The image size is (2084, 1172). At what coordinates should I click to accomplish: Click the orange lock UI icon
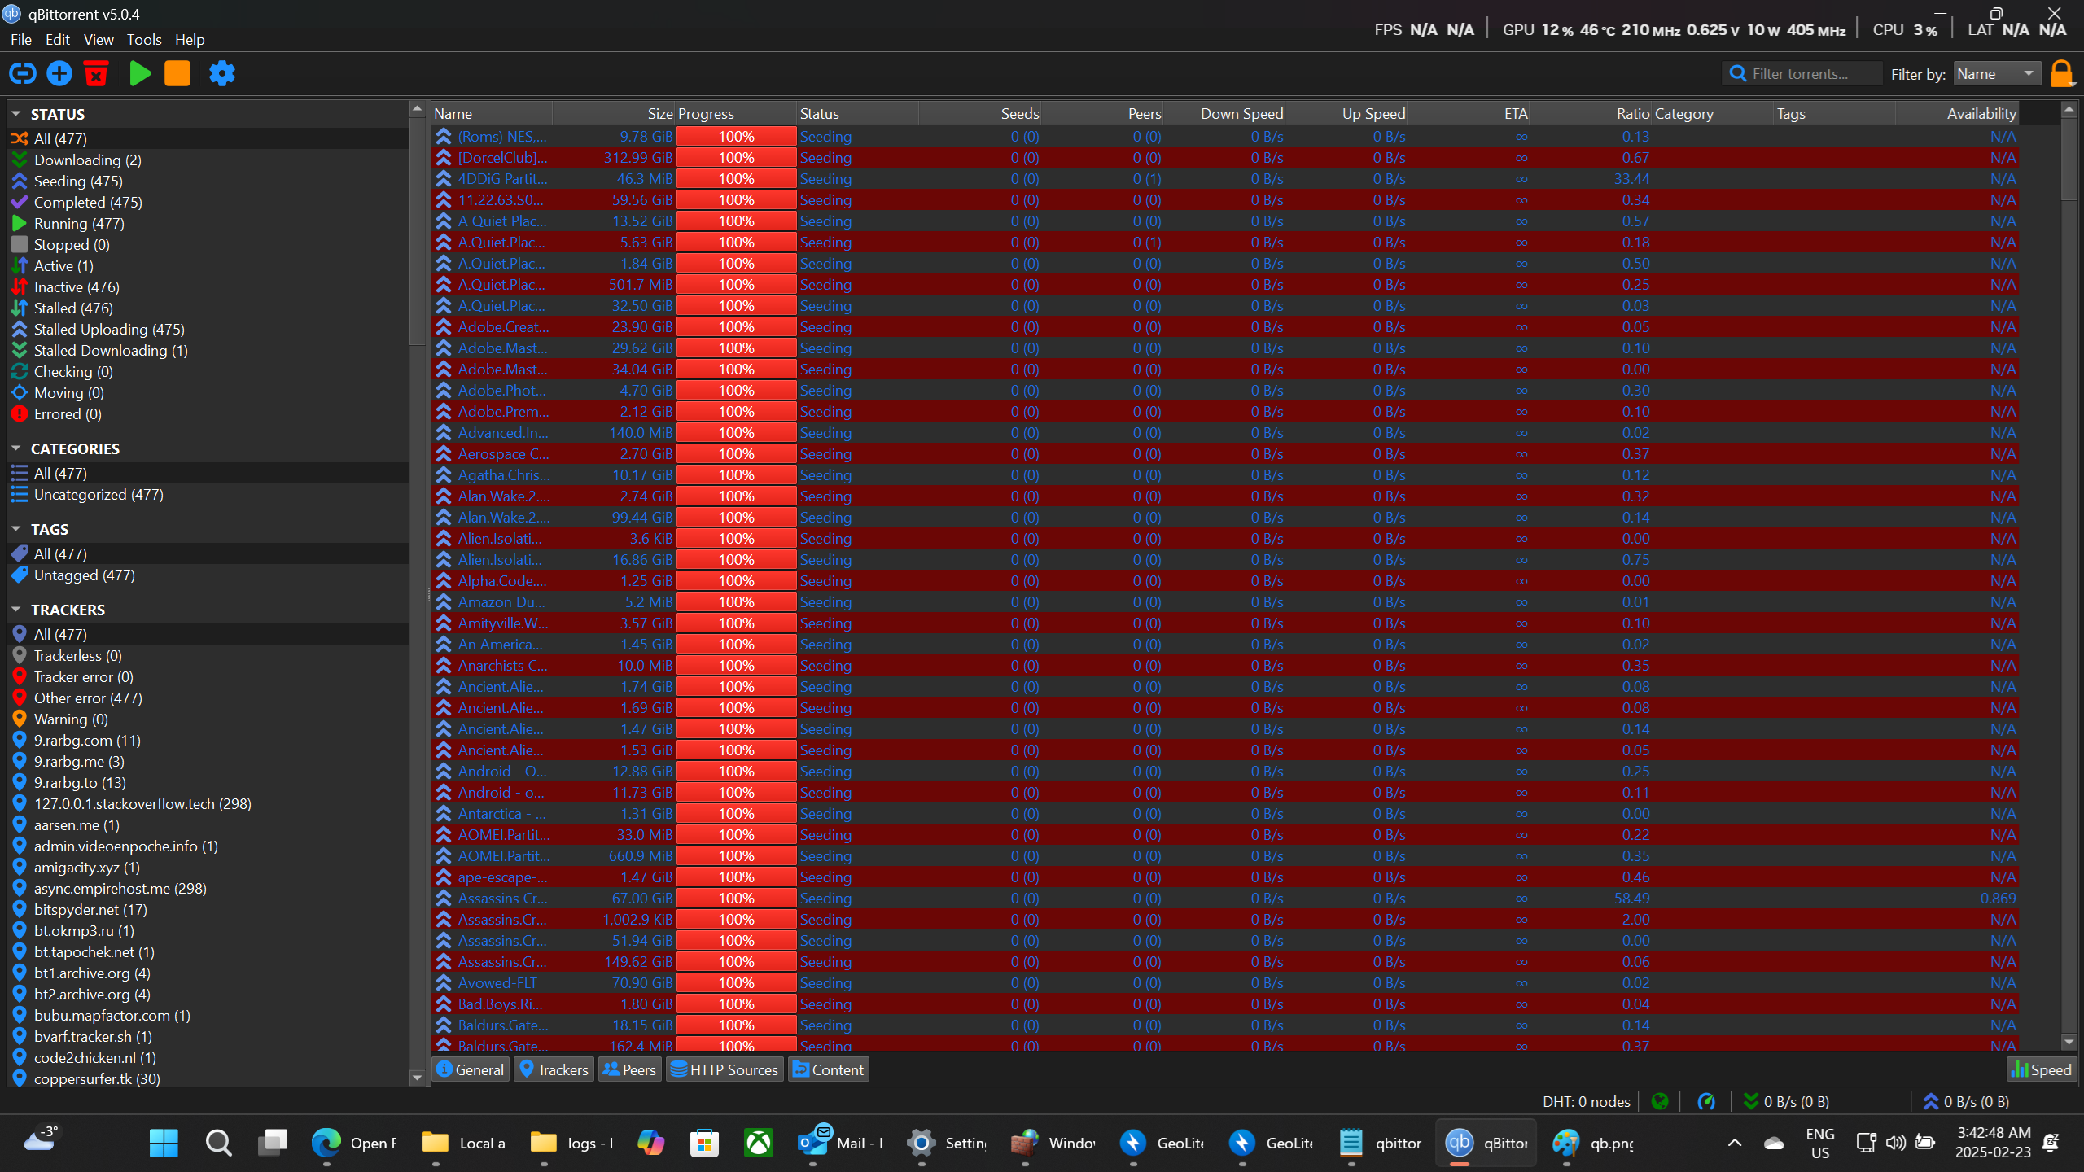click(2062, 73)
